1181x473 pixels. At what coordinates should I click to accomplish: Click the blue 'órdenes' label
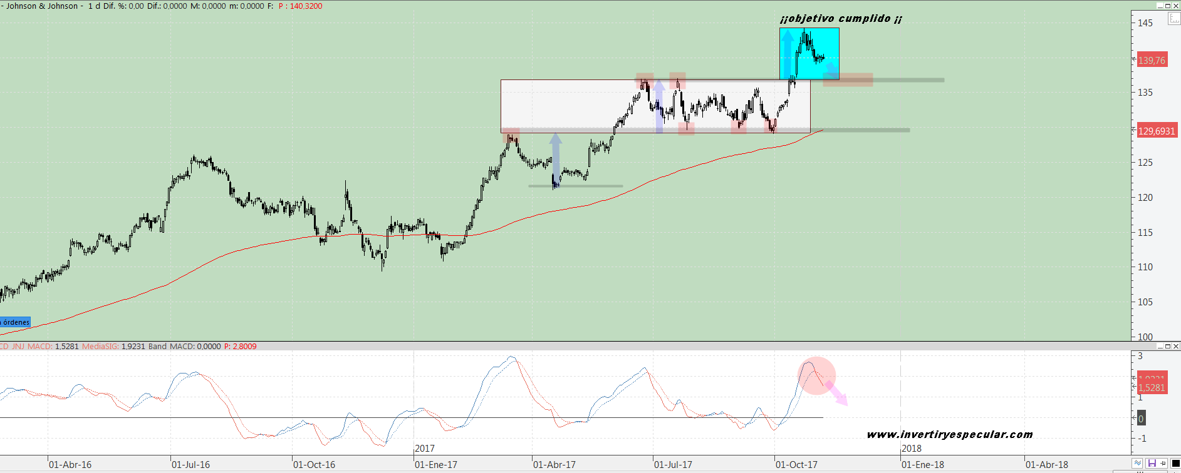pyautogui.click(x=15, y=322)
